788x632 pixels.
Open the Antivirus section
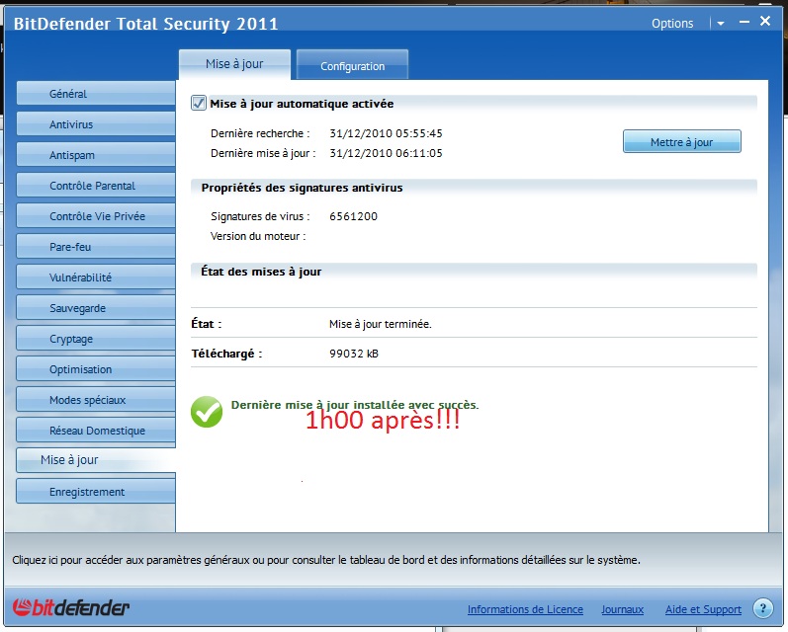tap(96, 124)
